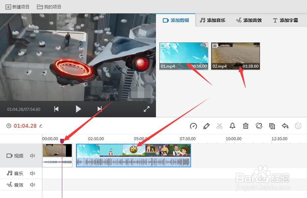Click the 10:00.00 mark on timeline ruler
This screenshot has height=198, width=307.
tap(234, 139)
